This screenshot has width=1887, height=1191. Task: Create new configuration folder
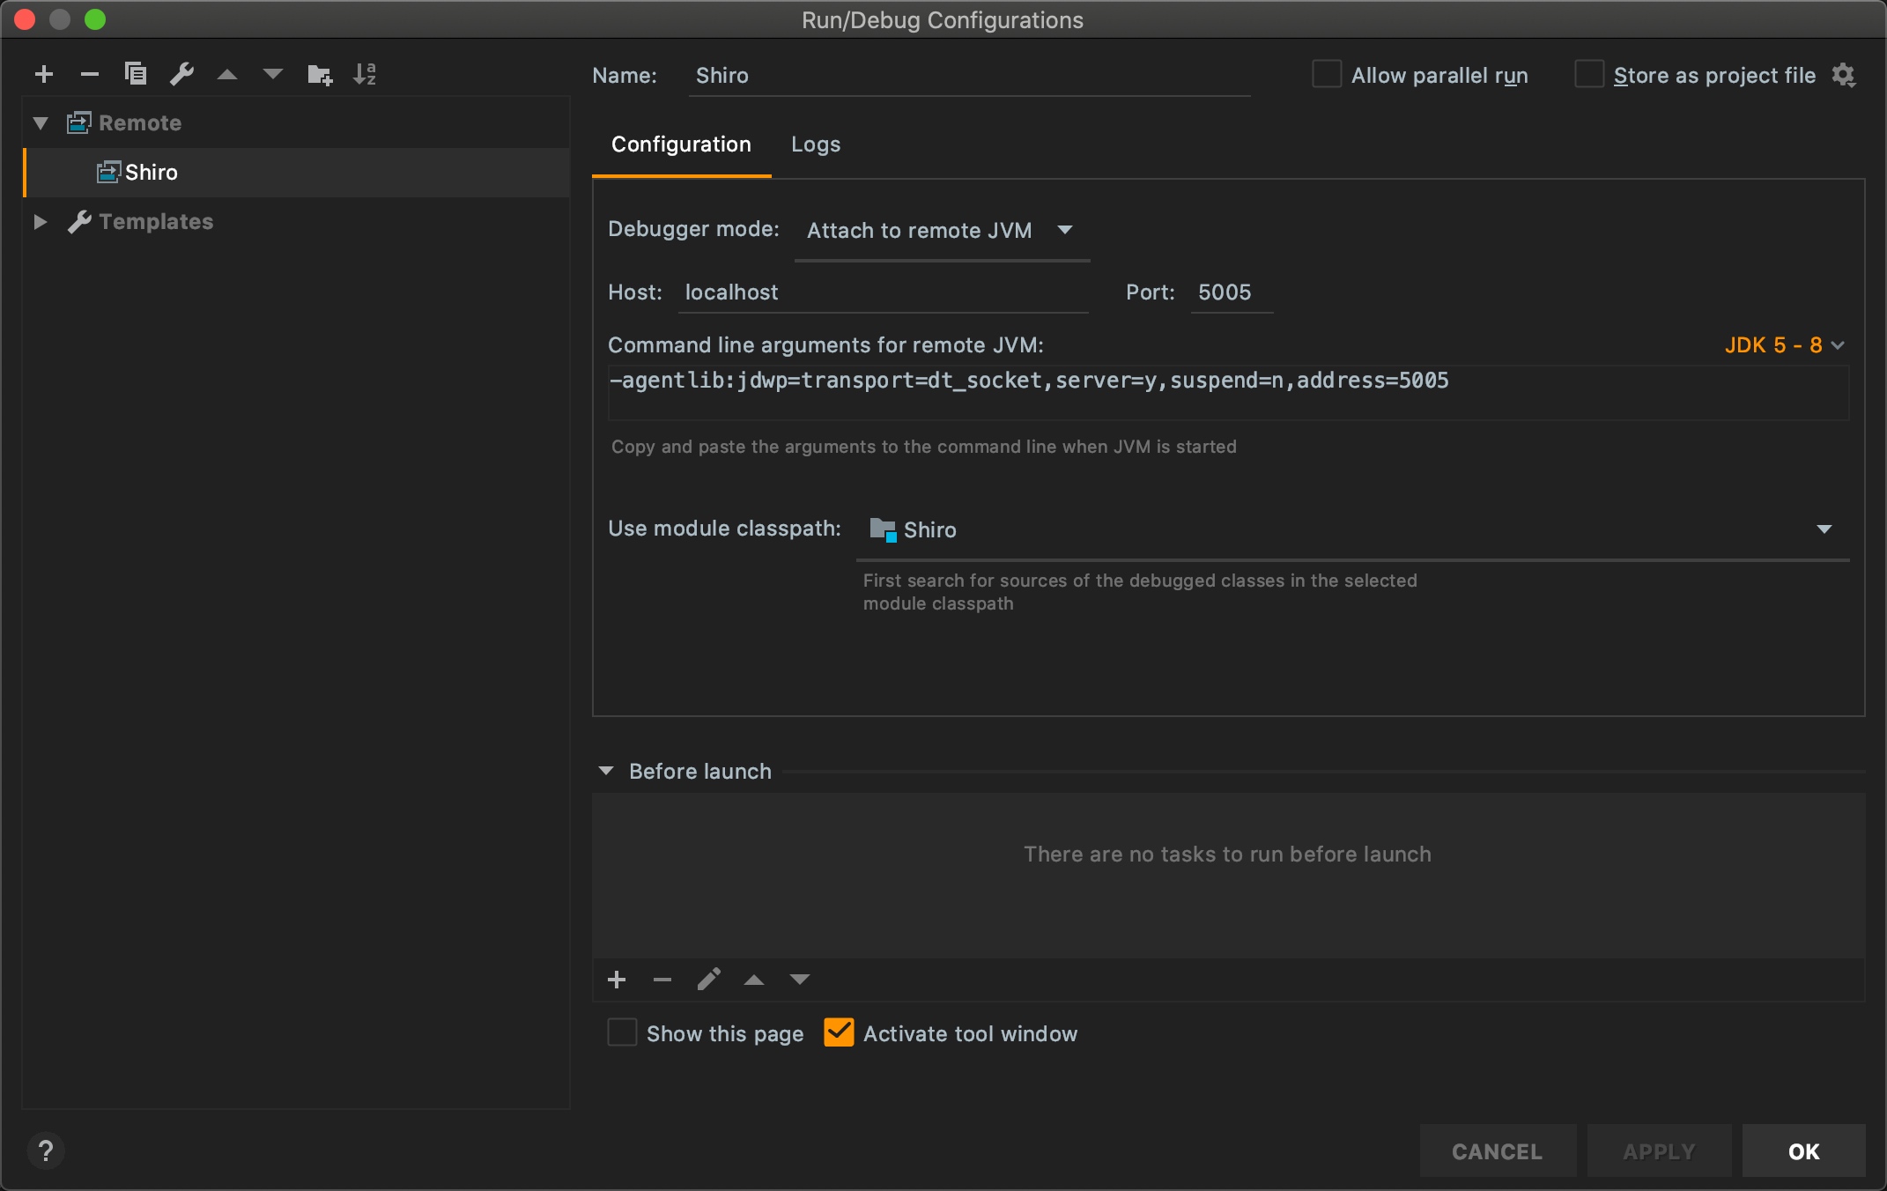click(x=319, y=75)
